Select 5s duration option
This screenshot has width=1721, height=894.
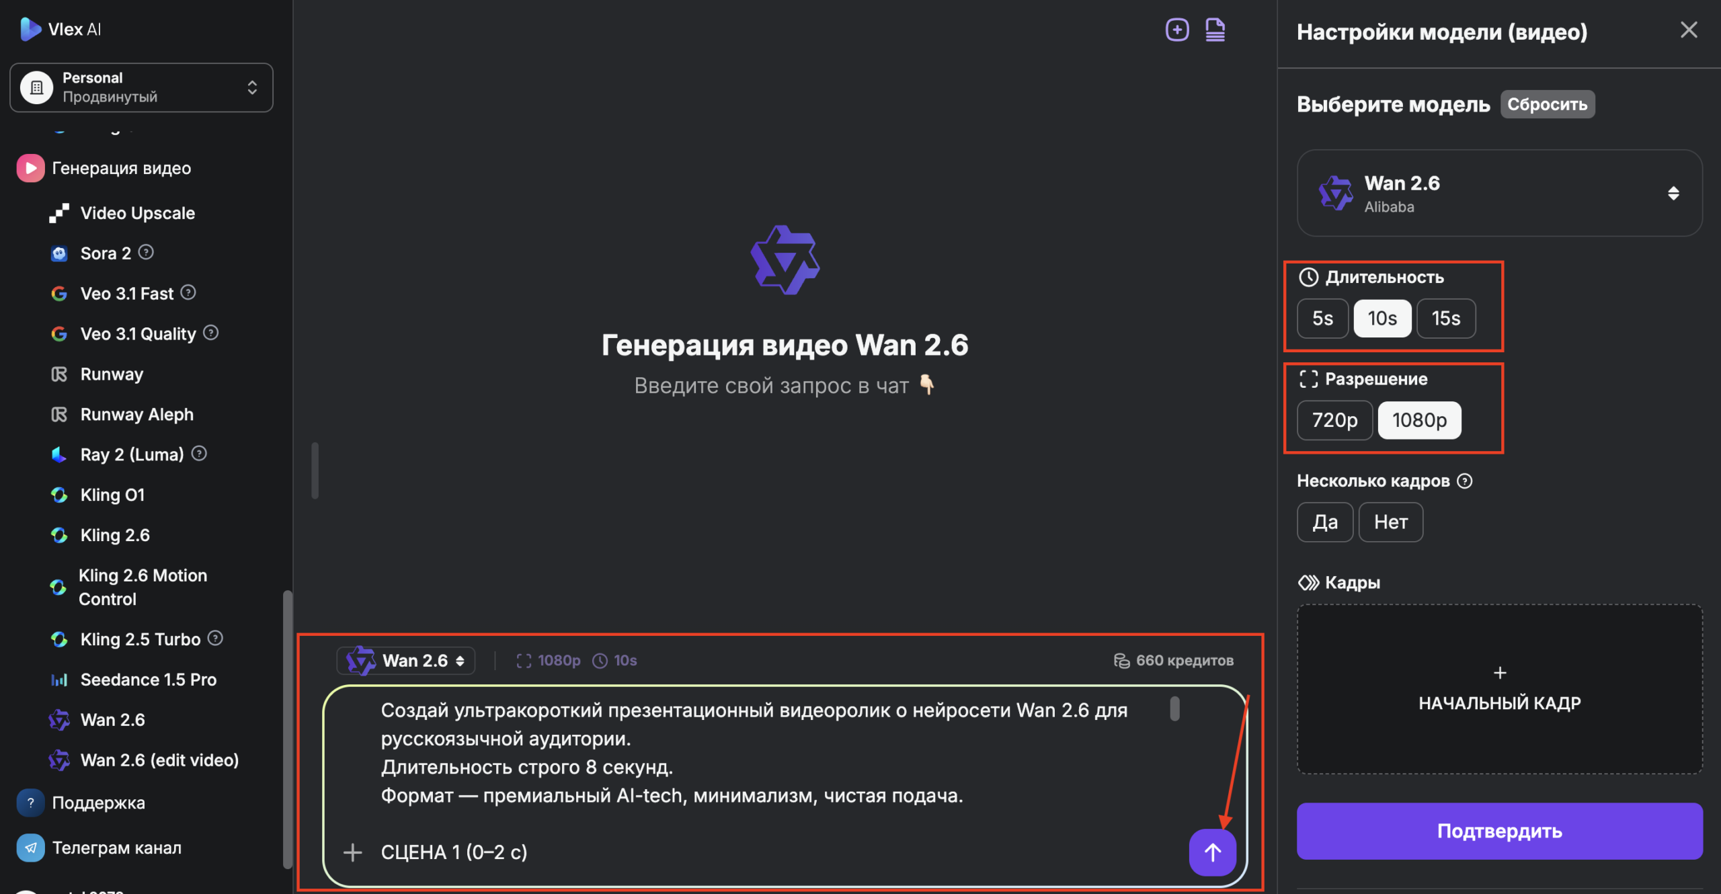1322,318
